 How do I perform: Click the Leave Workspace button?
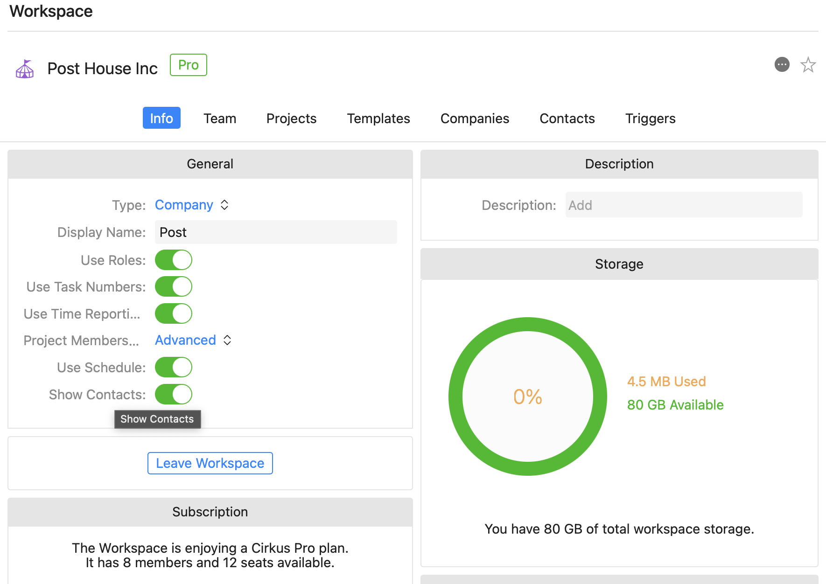tap(210, 463)
